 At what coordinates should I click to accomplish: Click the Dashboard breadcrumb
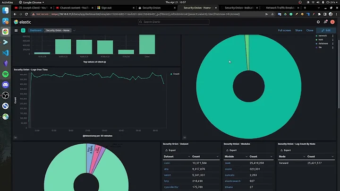35,30
